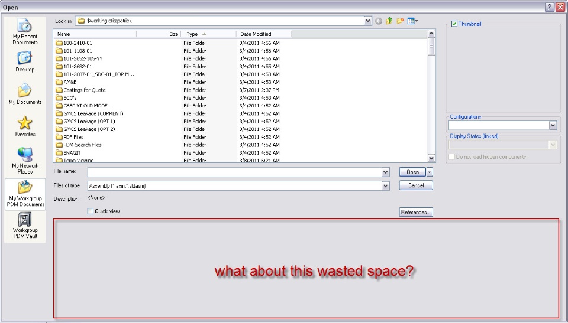Open the Files of type dropdown
The height and width of the screenshot is (323, 568).
385,186
